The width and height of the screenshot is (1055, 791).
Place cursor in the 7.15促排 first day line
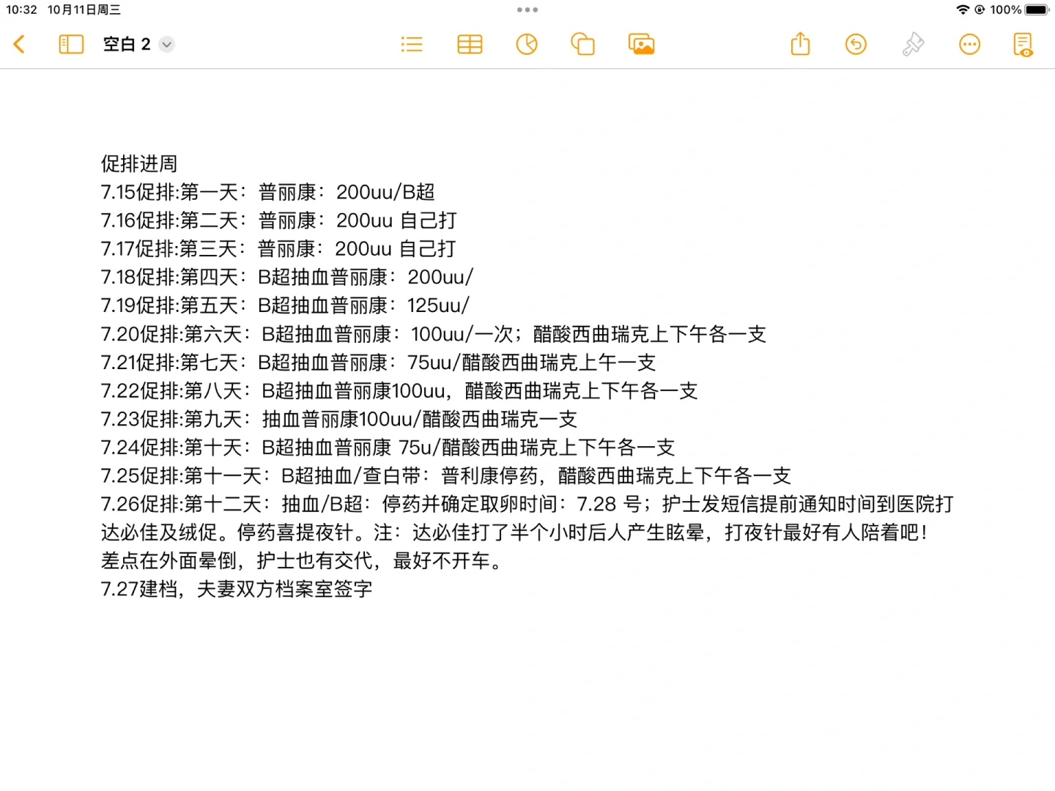pyautogui.click(x=267, y=193)
